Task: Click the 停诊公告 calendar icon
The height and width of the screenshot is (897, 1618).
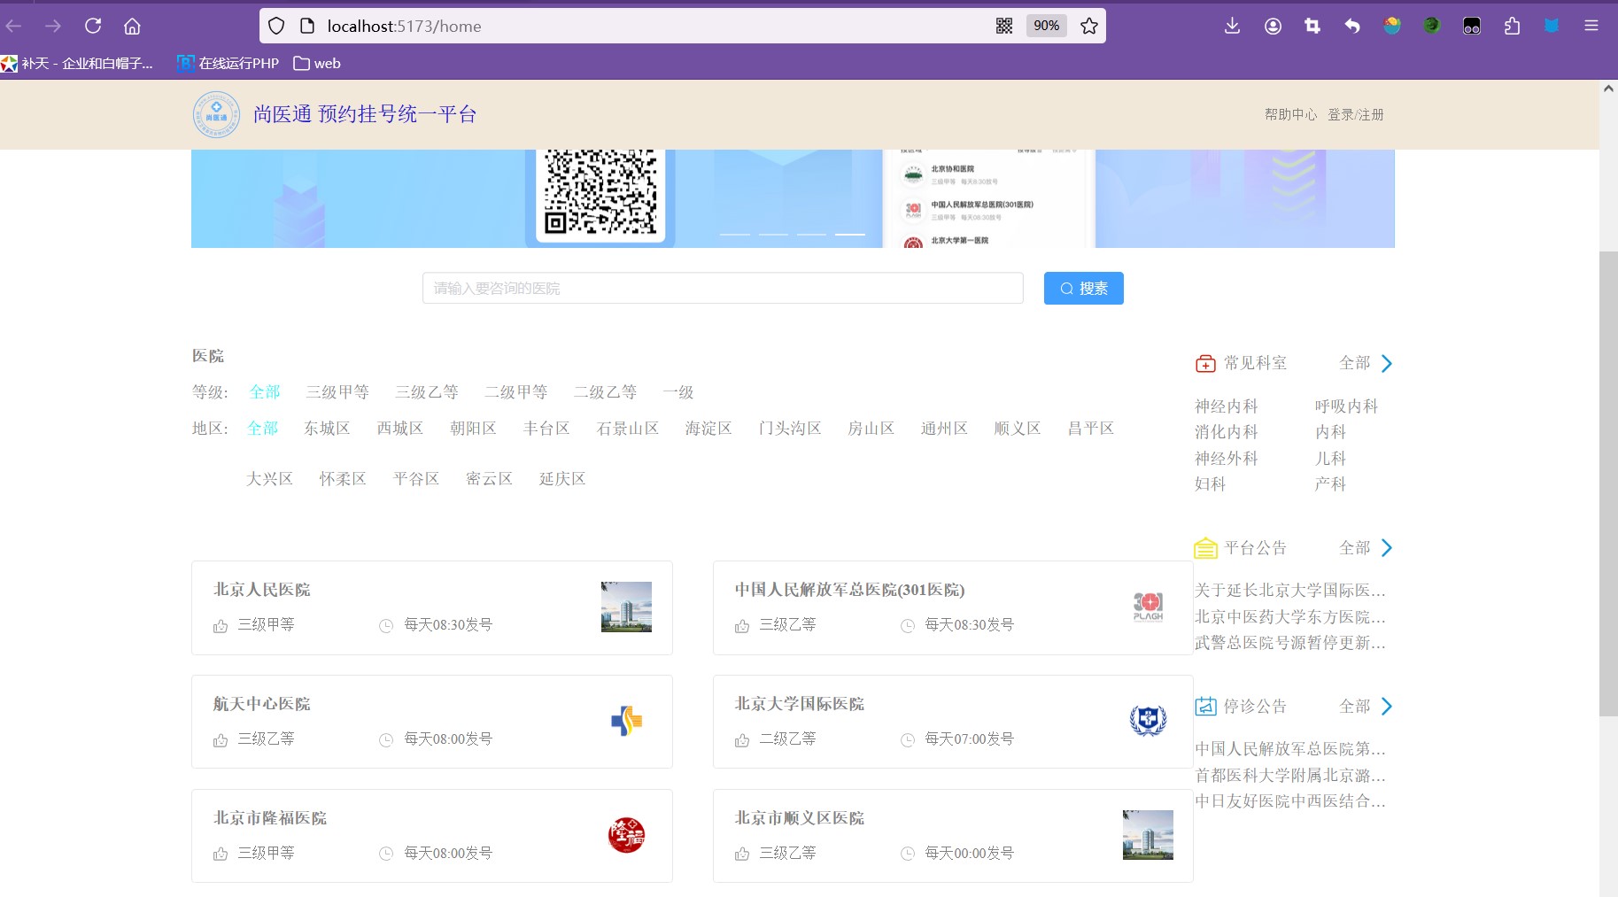Action: (1205, 707)
